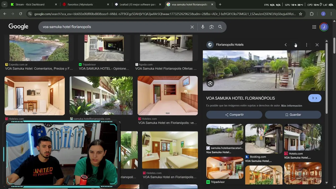The width and height of the screenshot is (336, 189).
Task: Search by image with Lens icon
Action: (212, 27)
